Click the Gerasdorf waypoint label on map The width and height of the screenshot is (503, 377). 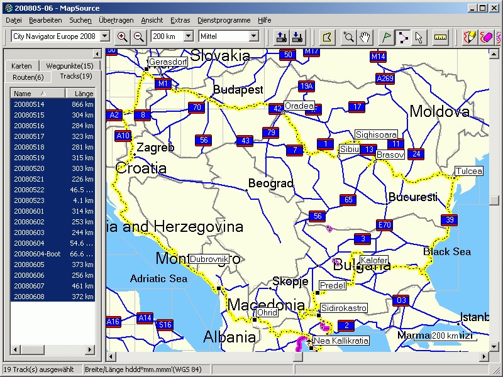pyautogui.click(x=168, y=62)
